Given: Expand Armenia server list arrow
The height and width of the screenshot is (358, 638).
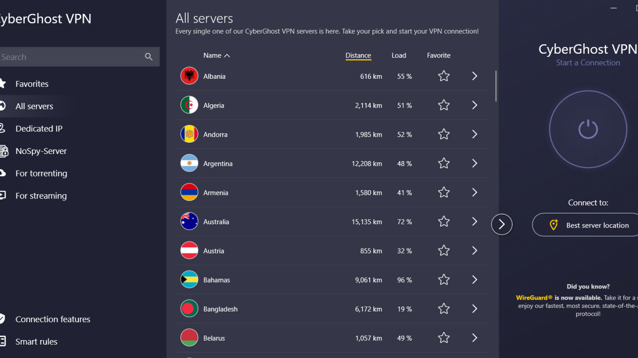Looking at the screenshot, I should point(475,193).
